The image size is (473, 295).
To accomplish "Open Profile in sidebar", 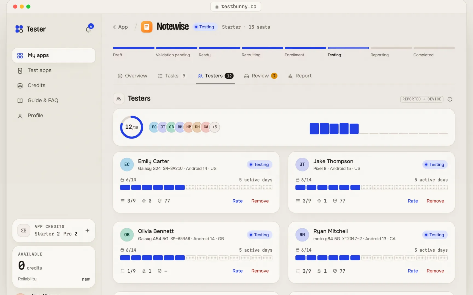I will pyautogui.click(x=54, y=116).
